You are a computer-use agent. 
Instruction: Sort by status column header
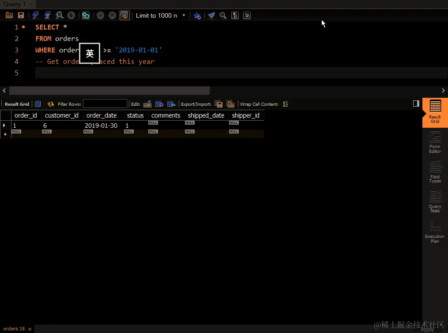[136, 115]
